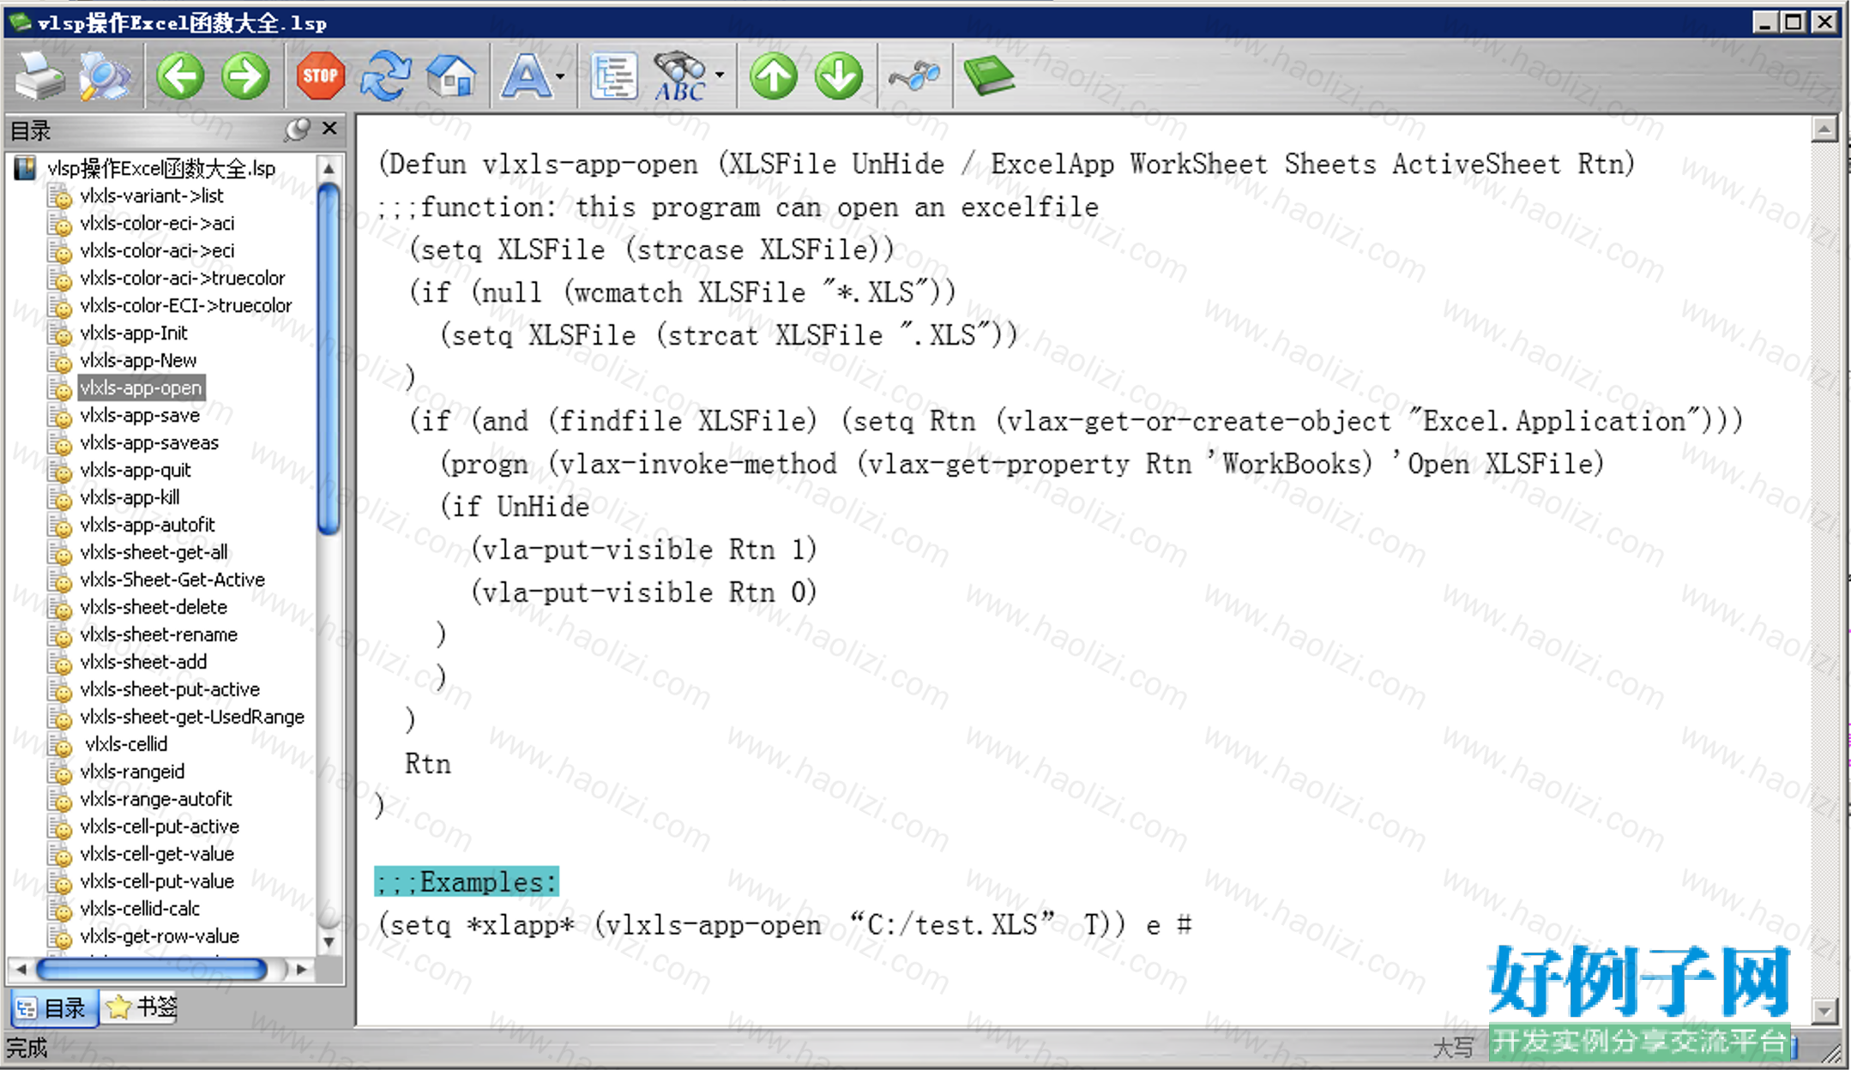
Task: Pin the 目录 panel with pushpin icon
Action: tap(297, 129)
